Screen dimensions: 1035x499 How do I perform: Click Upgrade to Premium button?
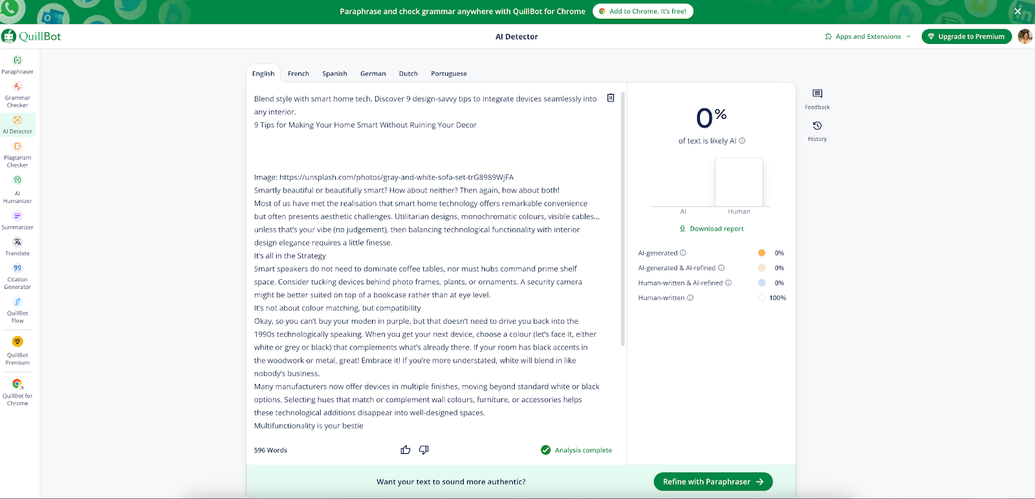(x=966, y=37)
